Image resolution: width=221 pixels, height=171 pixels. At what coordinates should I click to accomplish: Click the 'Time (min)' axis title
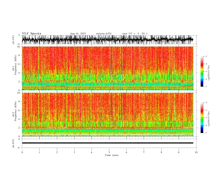pos(112,155)
